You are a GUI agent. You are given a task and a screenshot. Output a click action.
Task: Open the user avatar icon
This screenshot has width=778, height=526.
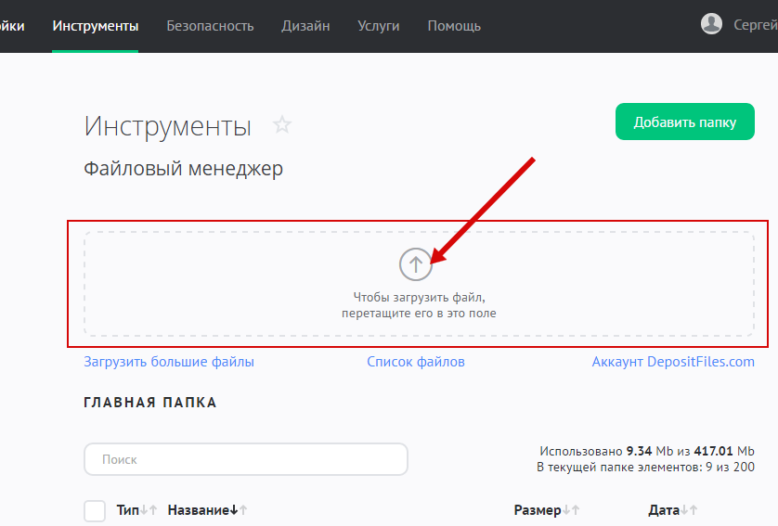712,25
